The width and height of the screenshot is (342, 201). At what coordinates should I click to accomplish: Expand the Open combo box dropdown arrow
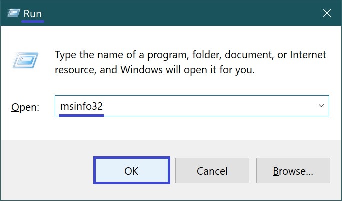pyautogui.click(x=321, y=106)
